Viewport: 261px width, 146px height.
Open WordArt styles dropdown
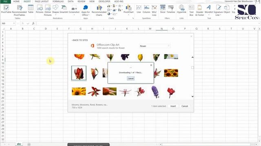(209, 10)
